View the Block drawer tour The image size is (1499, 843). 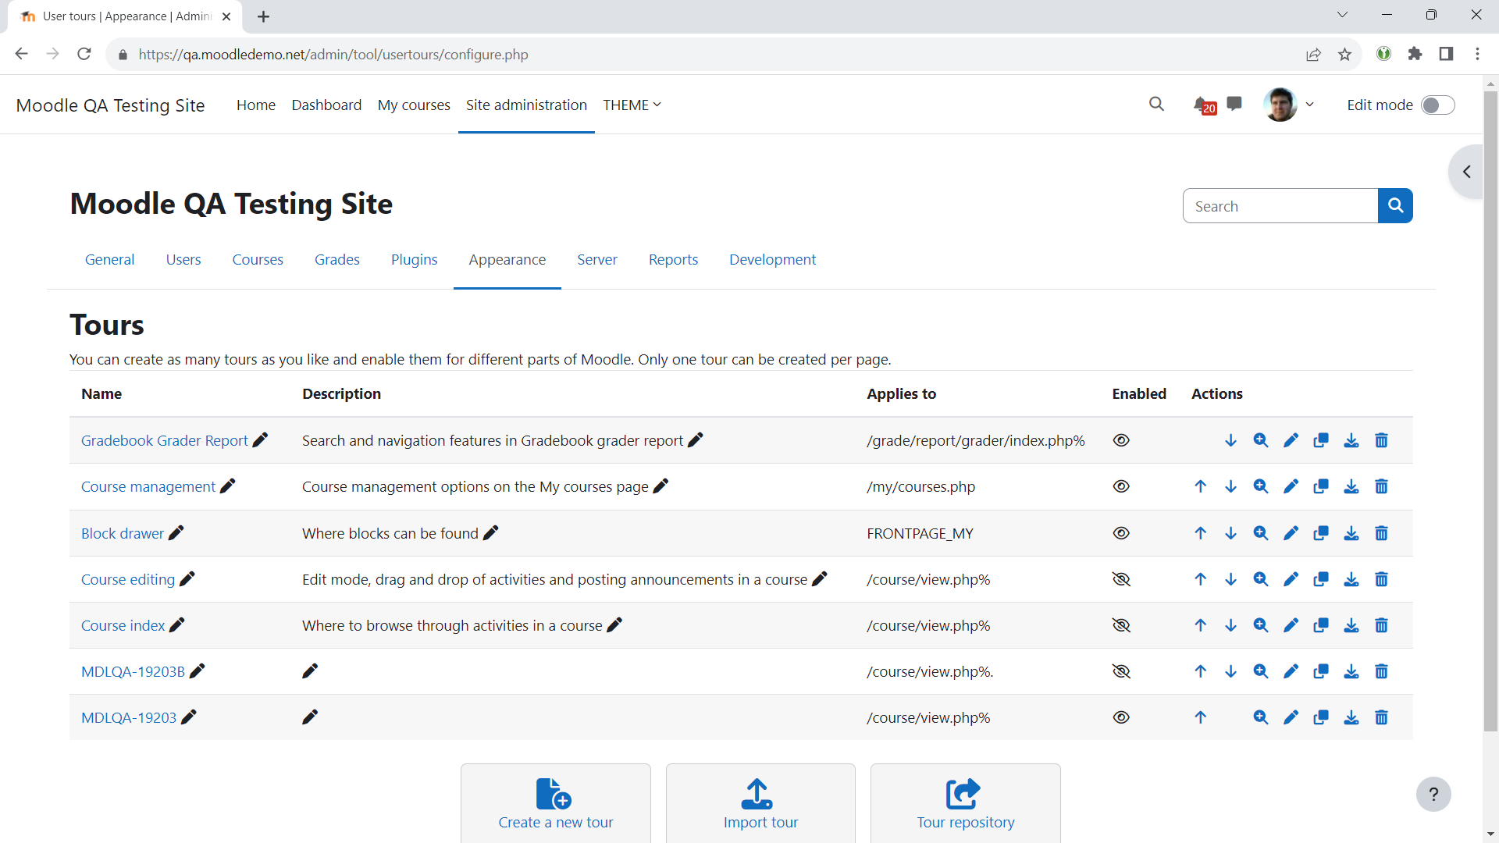(1261, 533)
